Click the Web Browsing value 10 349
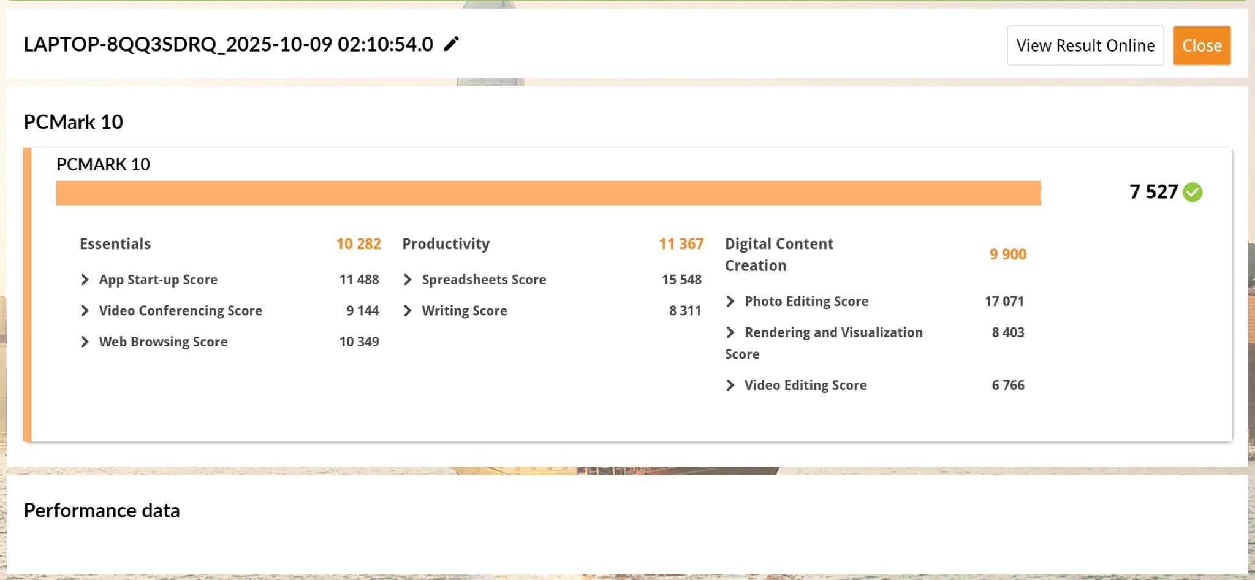The image size is (1255, 580). click(359, 342)
